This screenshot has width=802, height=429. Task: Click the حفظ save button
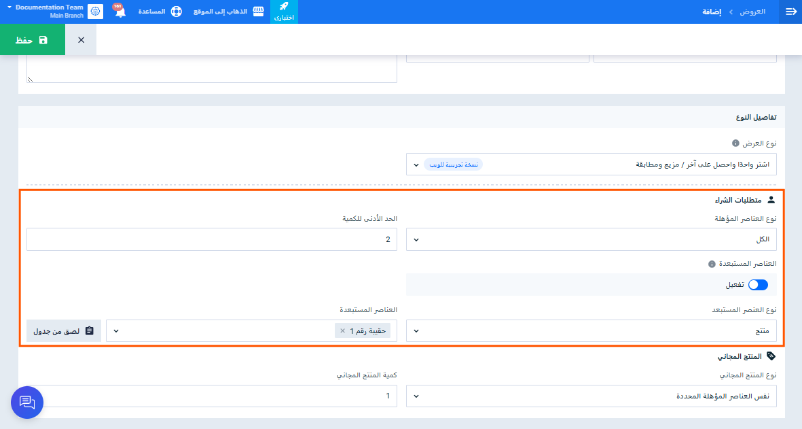33,40
